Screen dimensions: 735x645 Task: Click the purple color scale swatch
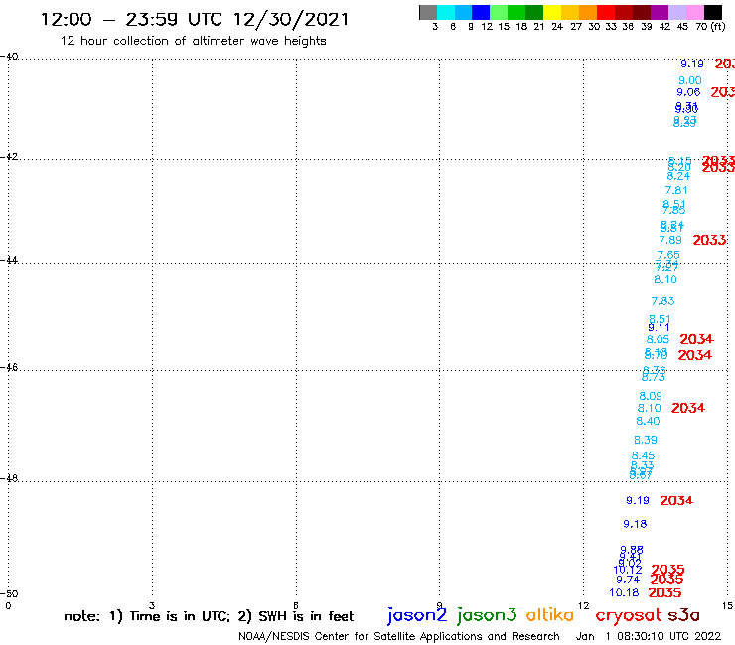tap(660, 12)
